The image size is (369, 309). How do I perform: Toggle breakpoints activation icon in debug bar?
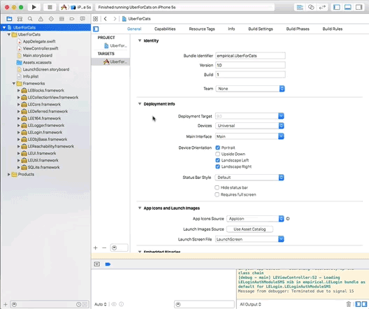pos(108,264)
